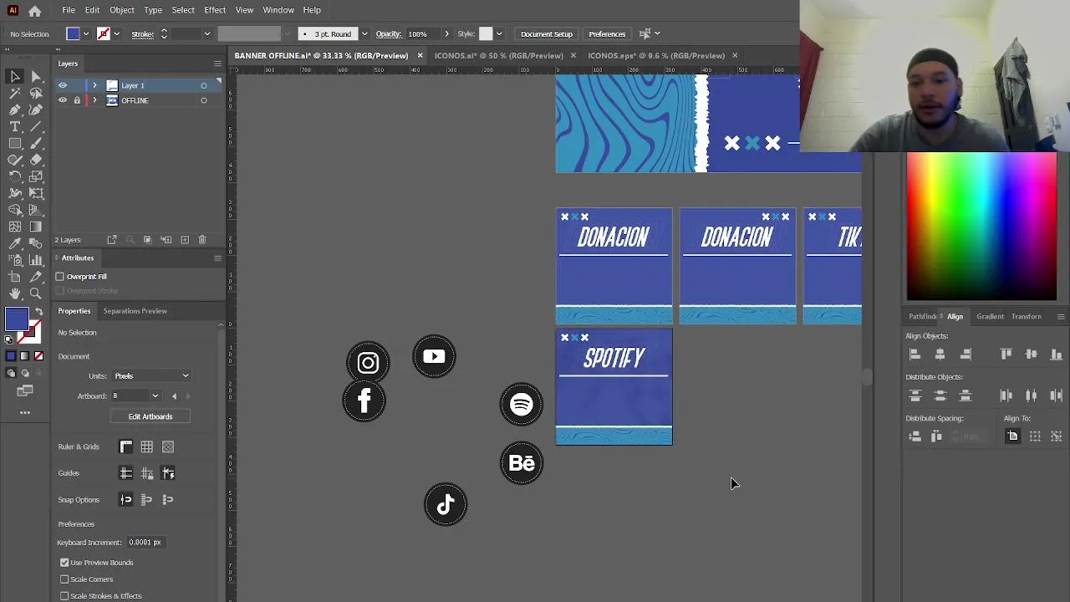Expand Layer 1 contents

coord(94,85)
